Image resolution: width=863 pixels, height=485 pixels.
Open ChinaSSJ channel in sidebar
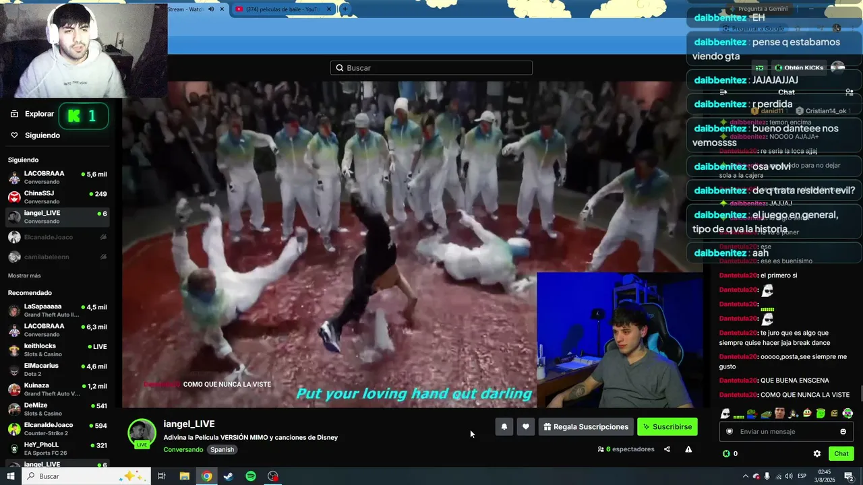[x=57, y=197]
